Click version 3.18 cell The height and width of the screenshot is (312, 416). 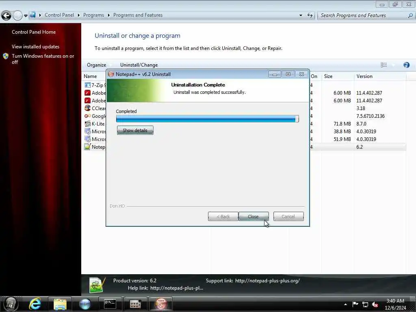[x=361, y=108]
